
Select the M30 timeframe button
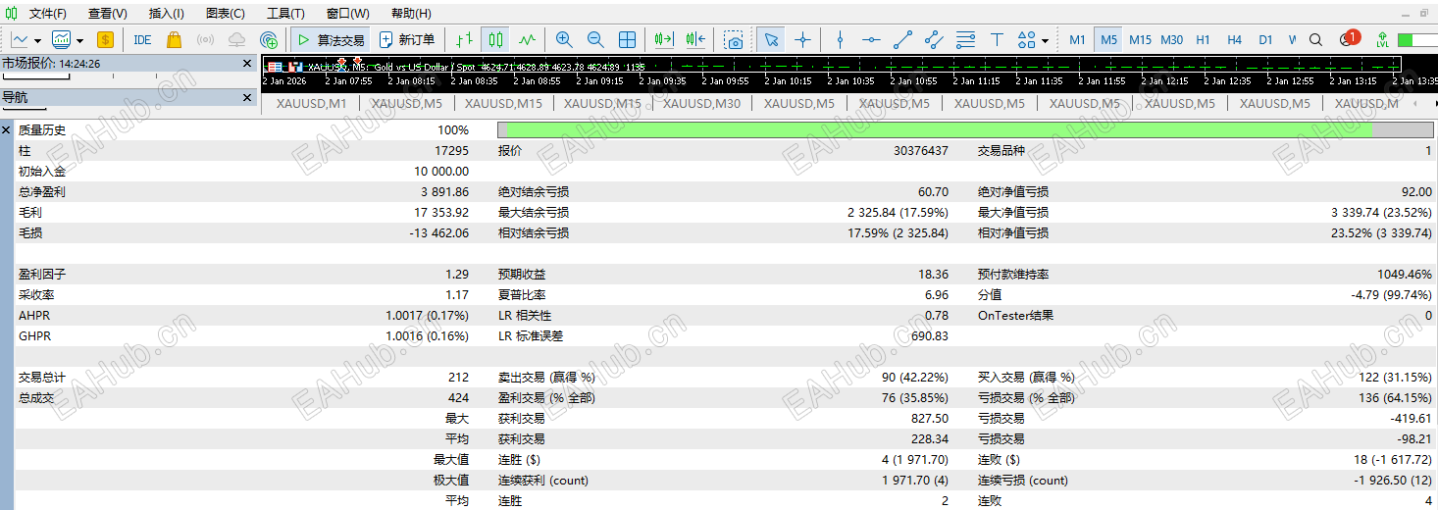click(1171, 40)
